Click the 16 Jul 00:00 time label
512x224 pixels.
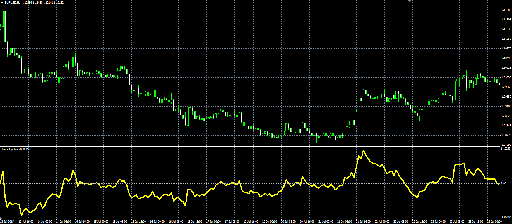tap(157, 222)
